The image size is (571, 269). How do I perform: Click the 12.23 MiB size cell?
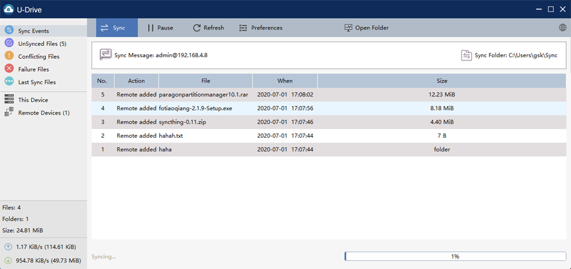pos(442,94)
